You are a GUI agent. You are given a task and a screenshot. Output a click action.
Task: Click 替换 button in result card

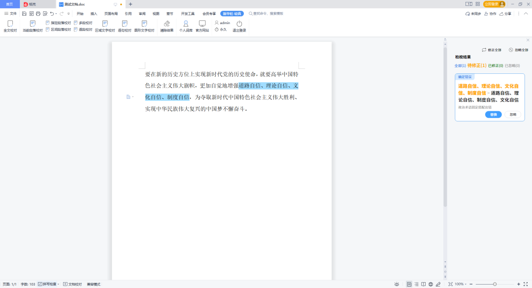[493, 115]
